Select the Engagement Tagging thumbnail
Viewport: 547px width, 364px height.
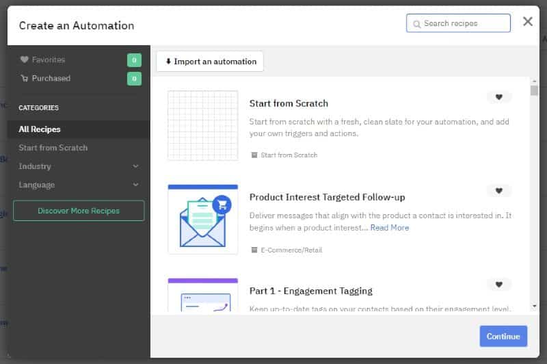point(202,295)
